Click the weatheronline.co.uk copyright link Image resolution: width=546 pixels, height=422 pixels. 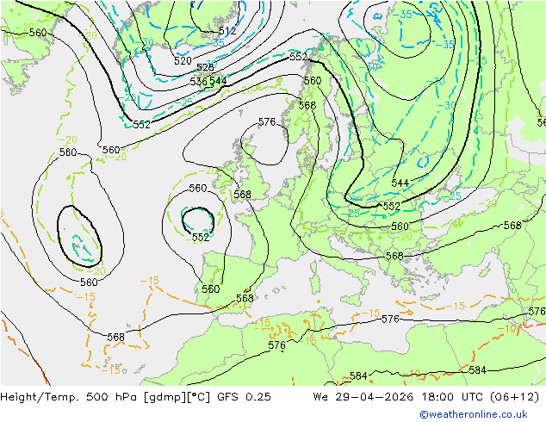473,414
